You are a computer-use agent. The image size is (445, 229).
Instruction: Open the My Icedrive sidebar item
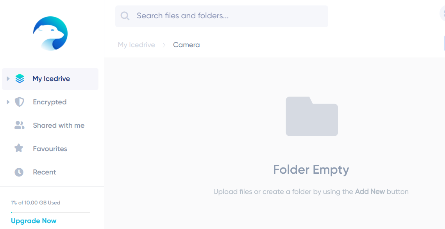50,79
